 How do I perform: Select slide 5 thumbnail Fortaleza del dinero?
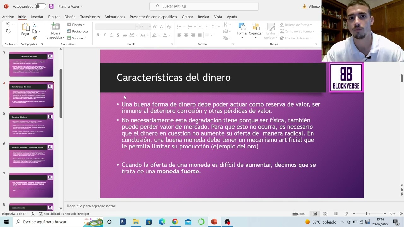[x=31, y=125]
